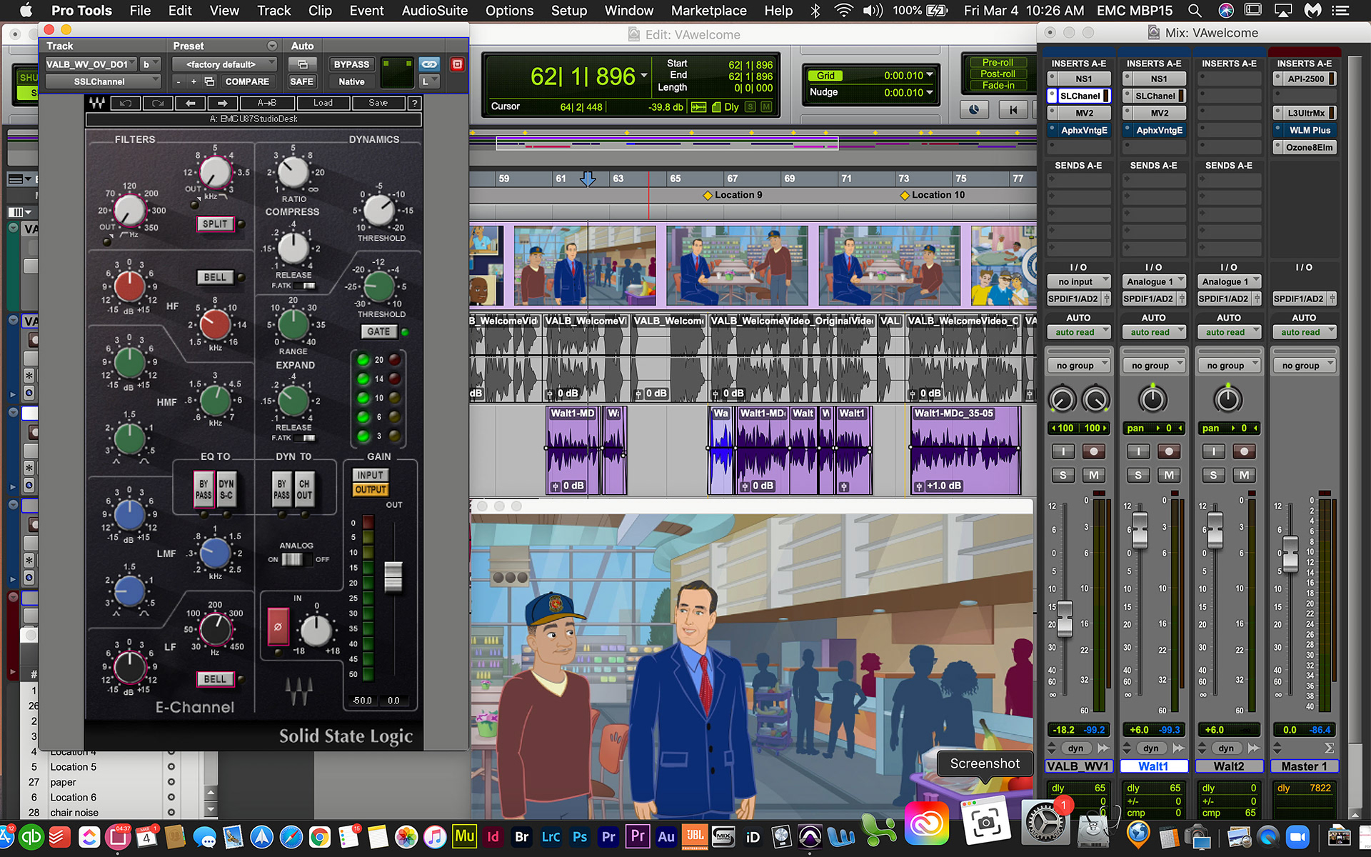Click the Save button in SSL plug-in
1371x857 pixels.
[x=378, y=103]
